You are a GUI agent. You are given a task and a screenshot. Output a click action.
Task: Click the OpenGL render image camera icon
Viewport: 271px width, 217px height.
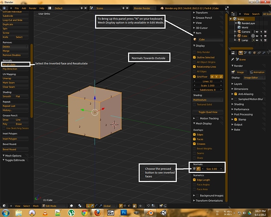[161, 206]
